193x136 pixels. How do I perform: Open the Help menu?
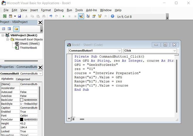[118, 10]
